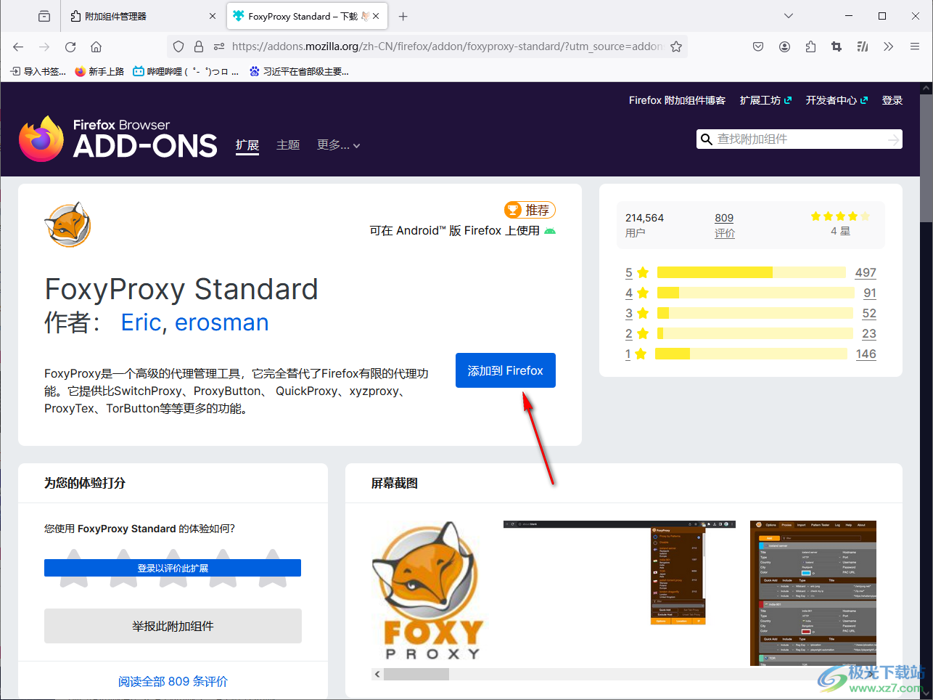Viewport: 933px width, 700px height.
Task: Open 146 one-star review count
Action: (866, 354)
